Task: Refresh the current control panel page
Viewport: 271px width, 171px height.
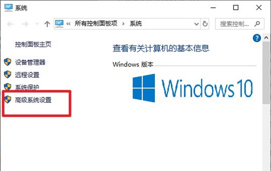Action: (205, 24)
